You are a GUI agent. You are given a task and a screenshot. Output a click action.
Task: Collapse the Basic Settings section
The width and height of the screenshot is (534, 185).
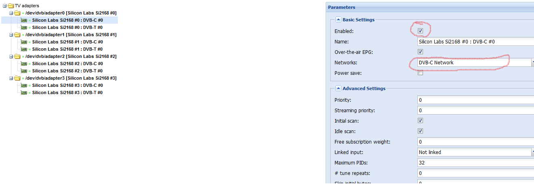[338, 20]
